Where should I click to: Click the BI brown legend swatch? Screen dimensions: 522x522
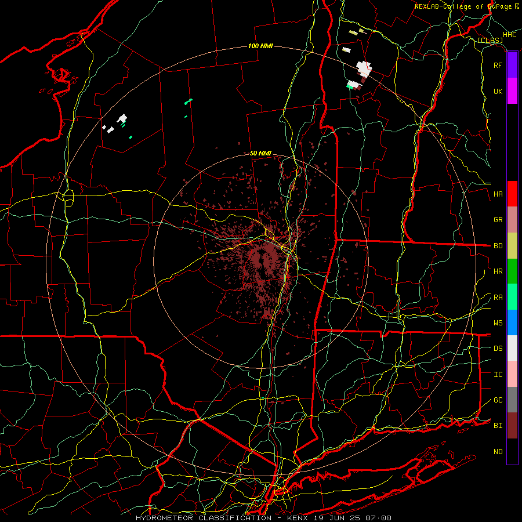[512, 426]
